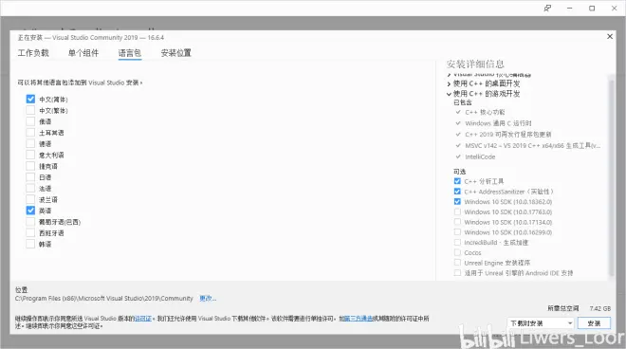The width and height of the screenshot is (626, 349).
Task: Tick the 日语 language pack
Action: [x=30, y=177]
